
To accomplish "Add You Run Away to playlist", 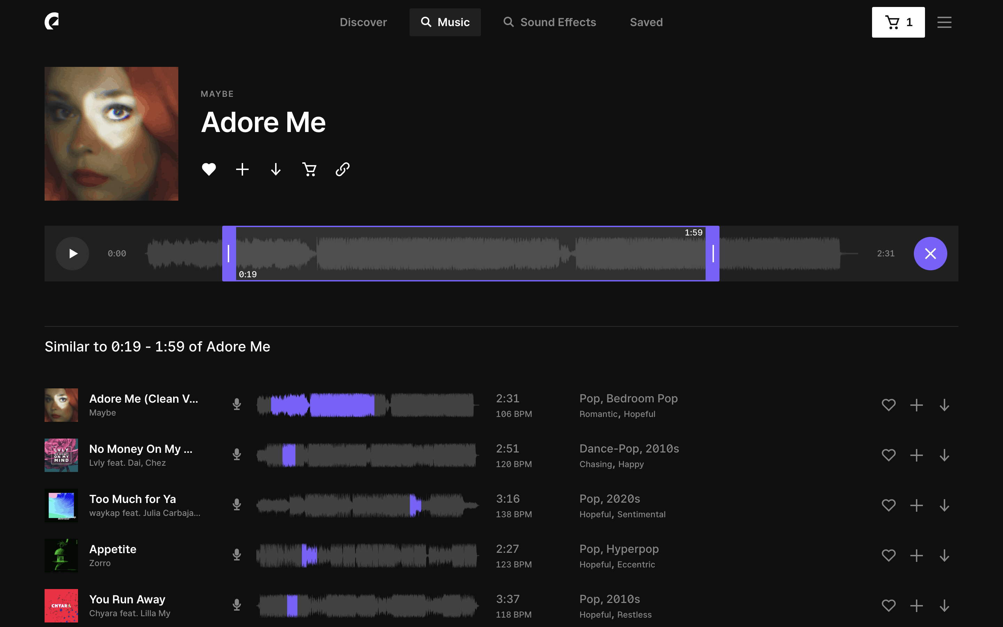I will pos(916,606).
